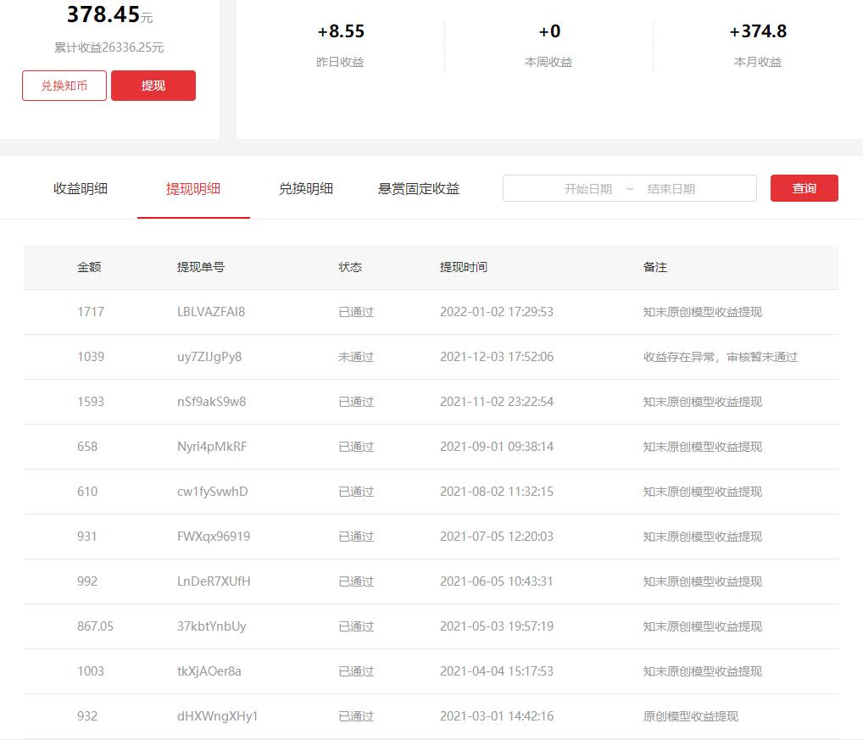The height and width of the screenshot is (740, 863).
Task: Click the total earnings amount 378.45元
Action: coord(109,13)
